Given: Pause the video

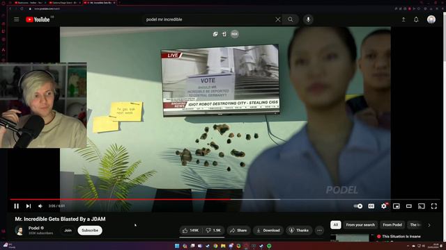Looking at the screenshot, I should pyautogui.click(x=17, y=206).
